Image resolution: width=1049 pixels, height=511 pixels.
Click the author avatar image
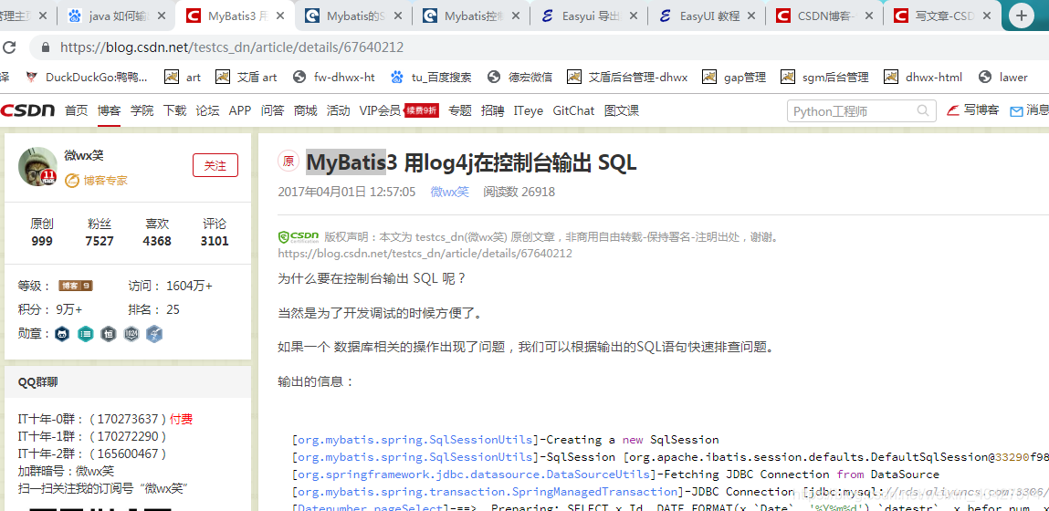[x=37, y=167]
